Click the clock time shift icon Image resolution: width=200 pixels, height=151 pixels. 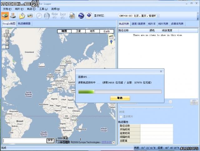click(39, 16)
